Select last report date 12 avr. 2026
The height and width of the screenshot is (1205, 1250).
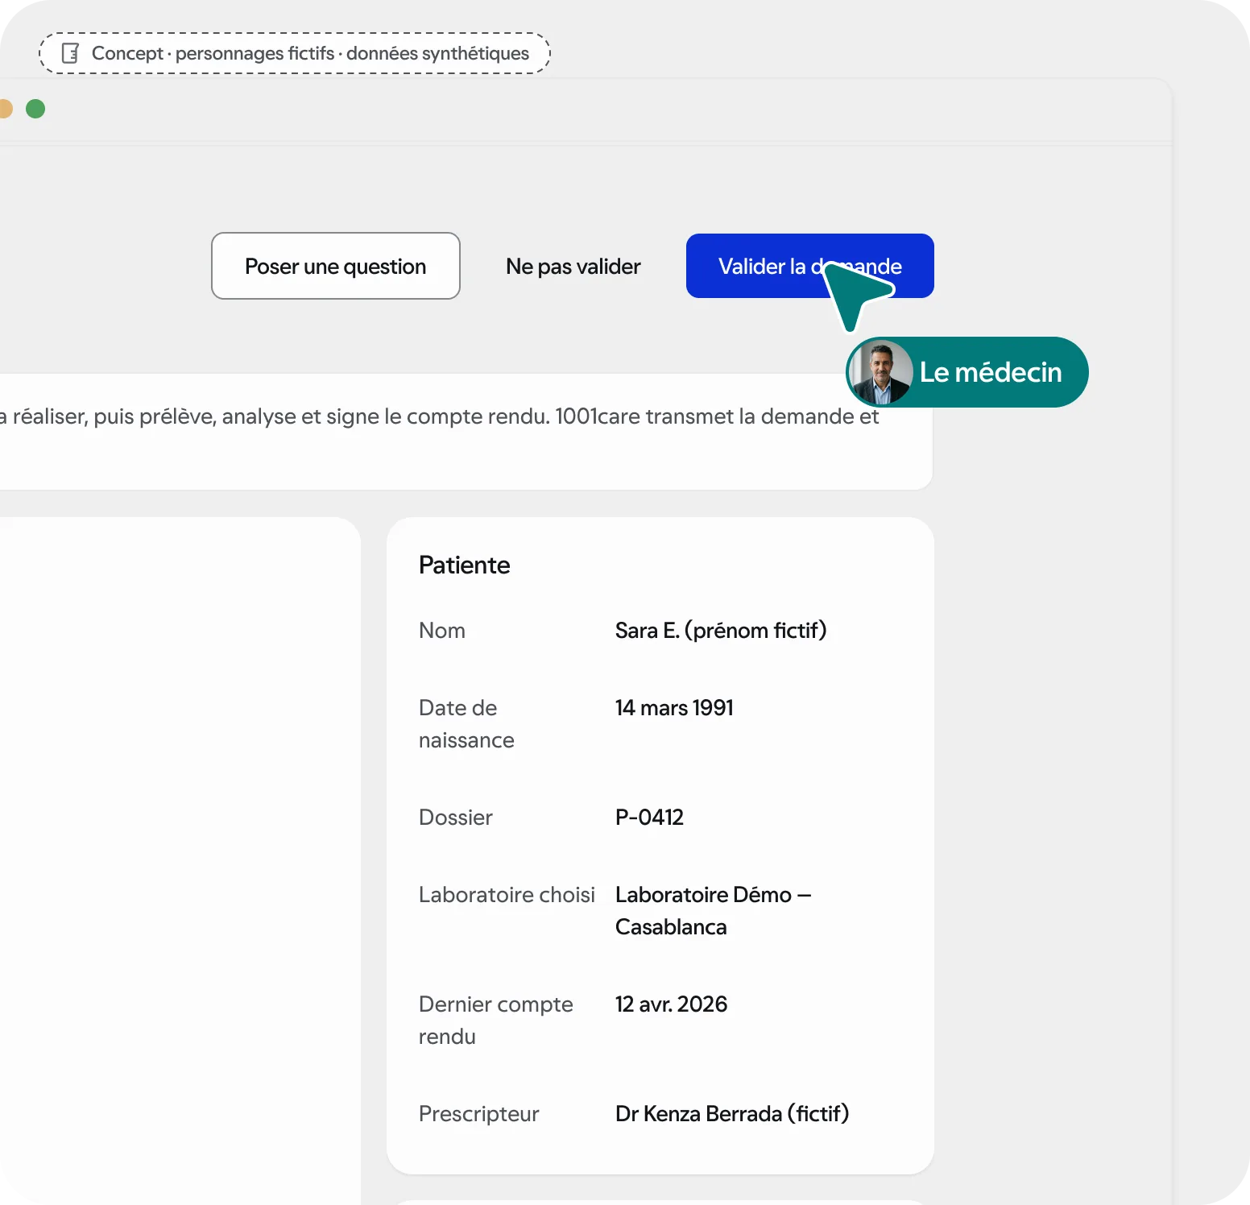[671, 1004]
